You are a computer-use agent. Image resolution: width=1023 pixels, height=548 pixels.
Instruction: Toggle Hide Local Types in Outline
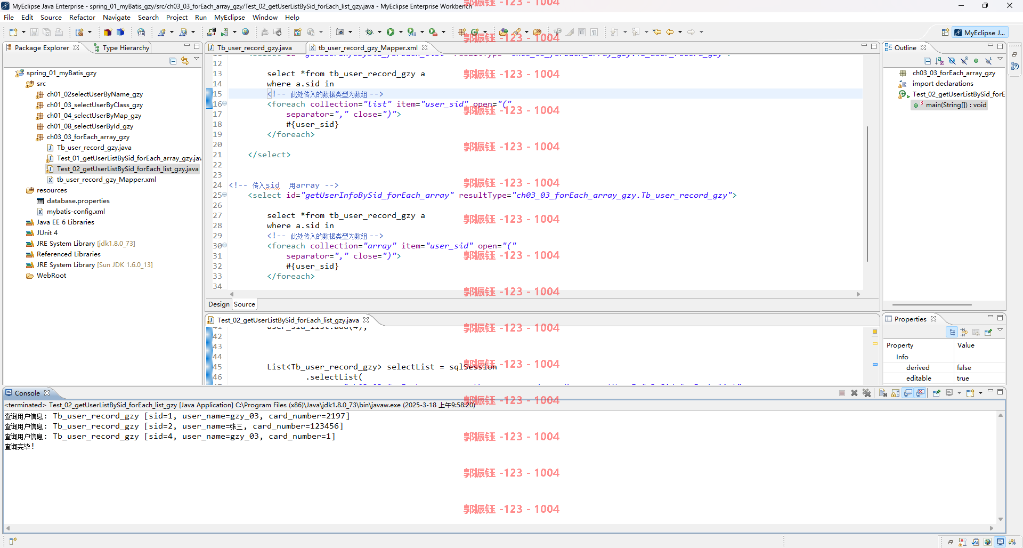click(988, 61)
